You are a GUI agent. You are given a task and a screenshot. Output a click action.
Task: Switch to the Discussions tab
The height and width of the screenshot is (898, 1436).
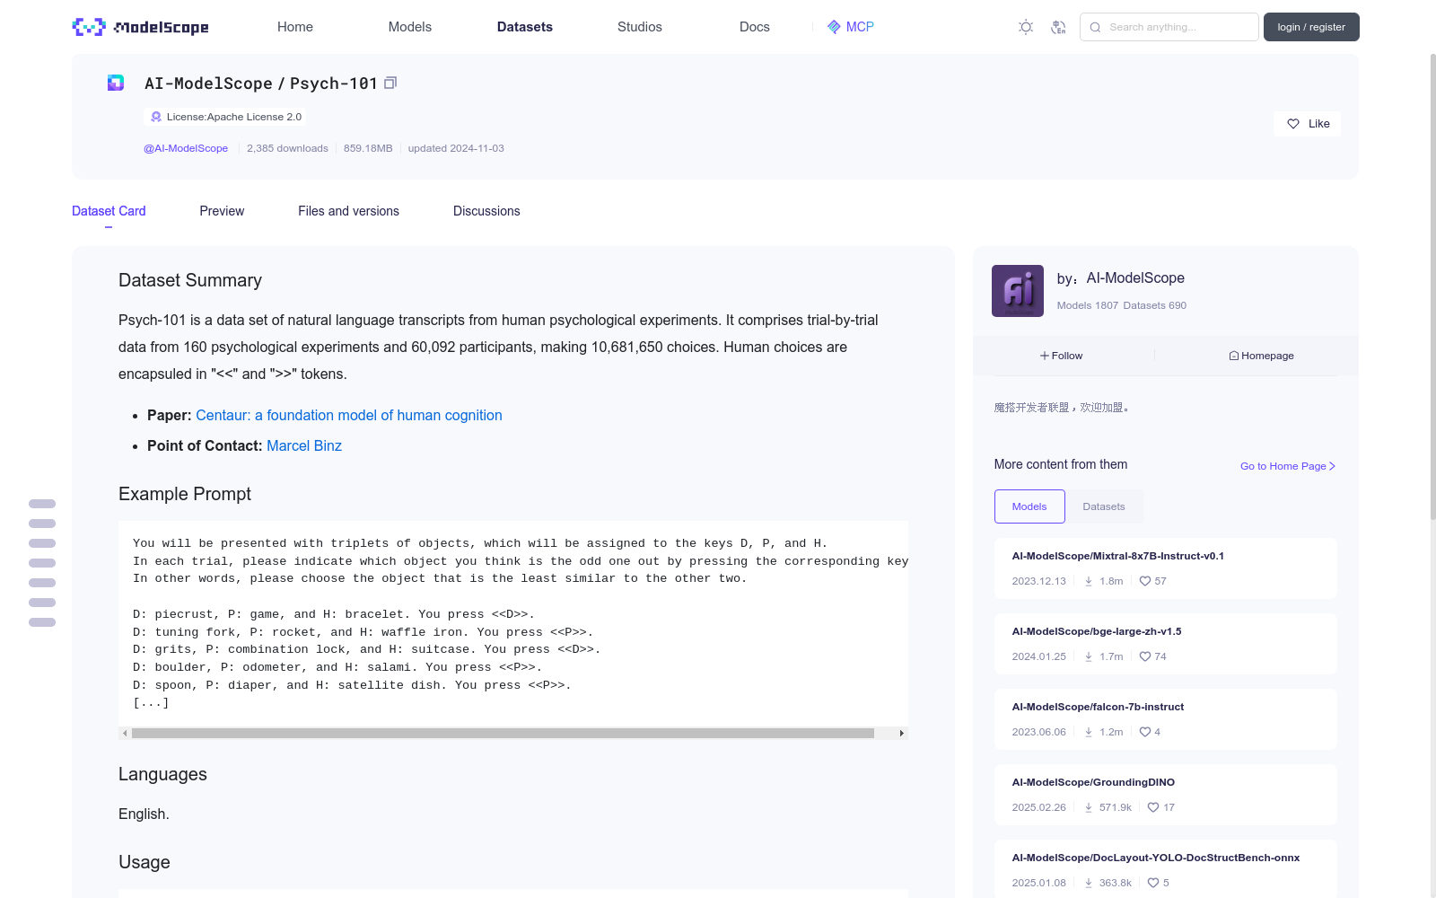click(x=486, y=211)
